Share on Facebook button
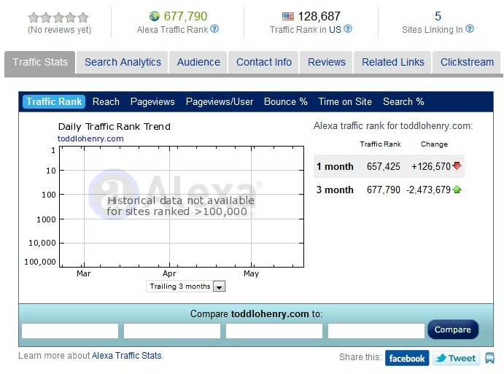The image size is (504, 374). (x=407, y=358)
